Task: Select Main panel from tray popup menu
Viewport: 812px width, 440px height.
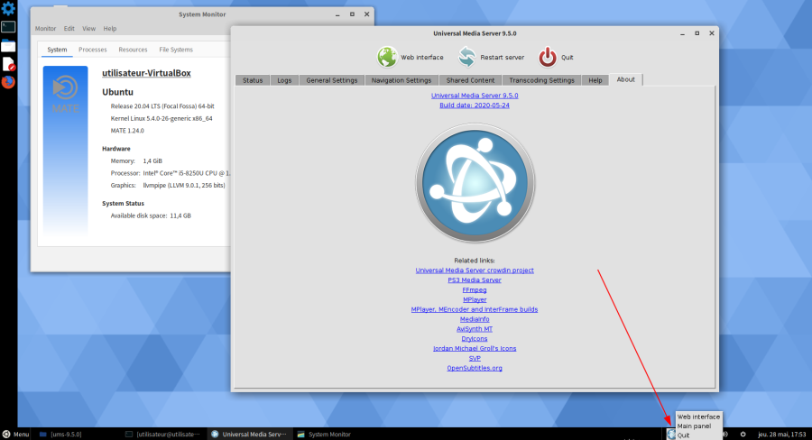Action: point(696,426)
